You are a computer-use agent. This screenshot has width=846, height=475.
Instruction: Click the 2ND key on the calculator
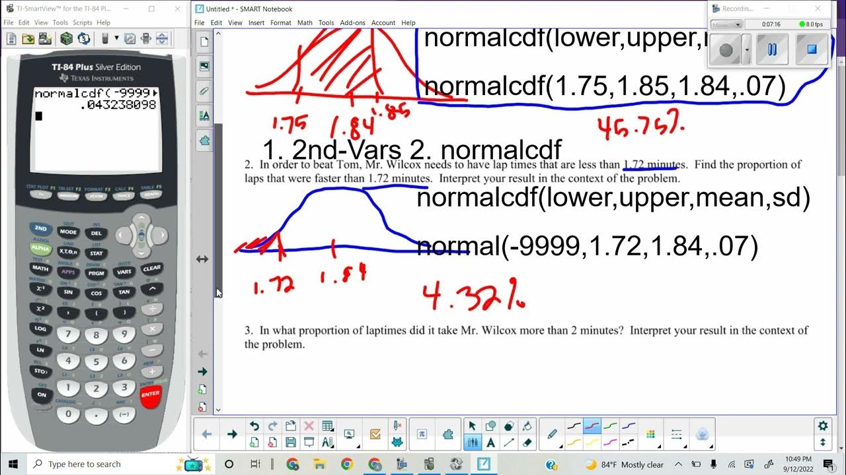coord(40,228)
